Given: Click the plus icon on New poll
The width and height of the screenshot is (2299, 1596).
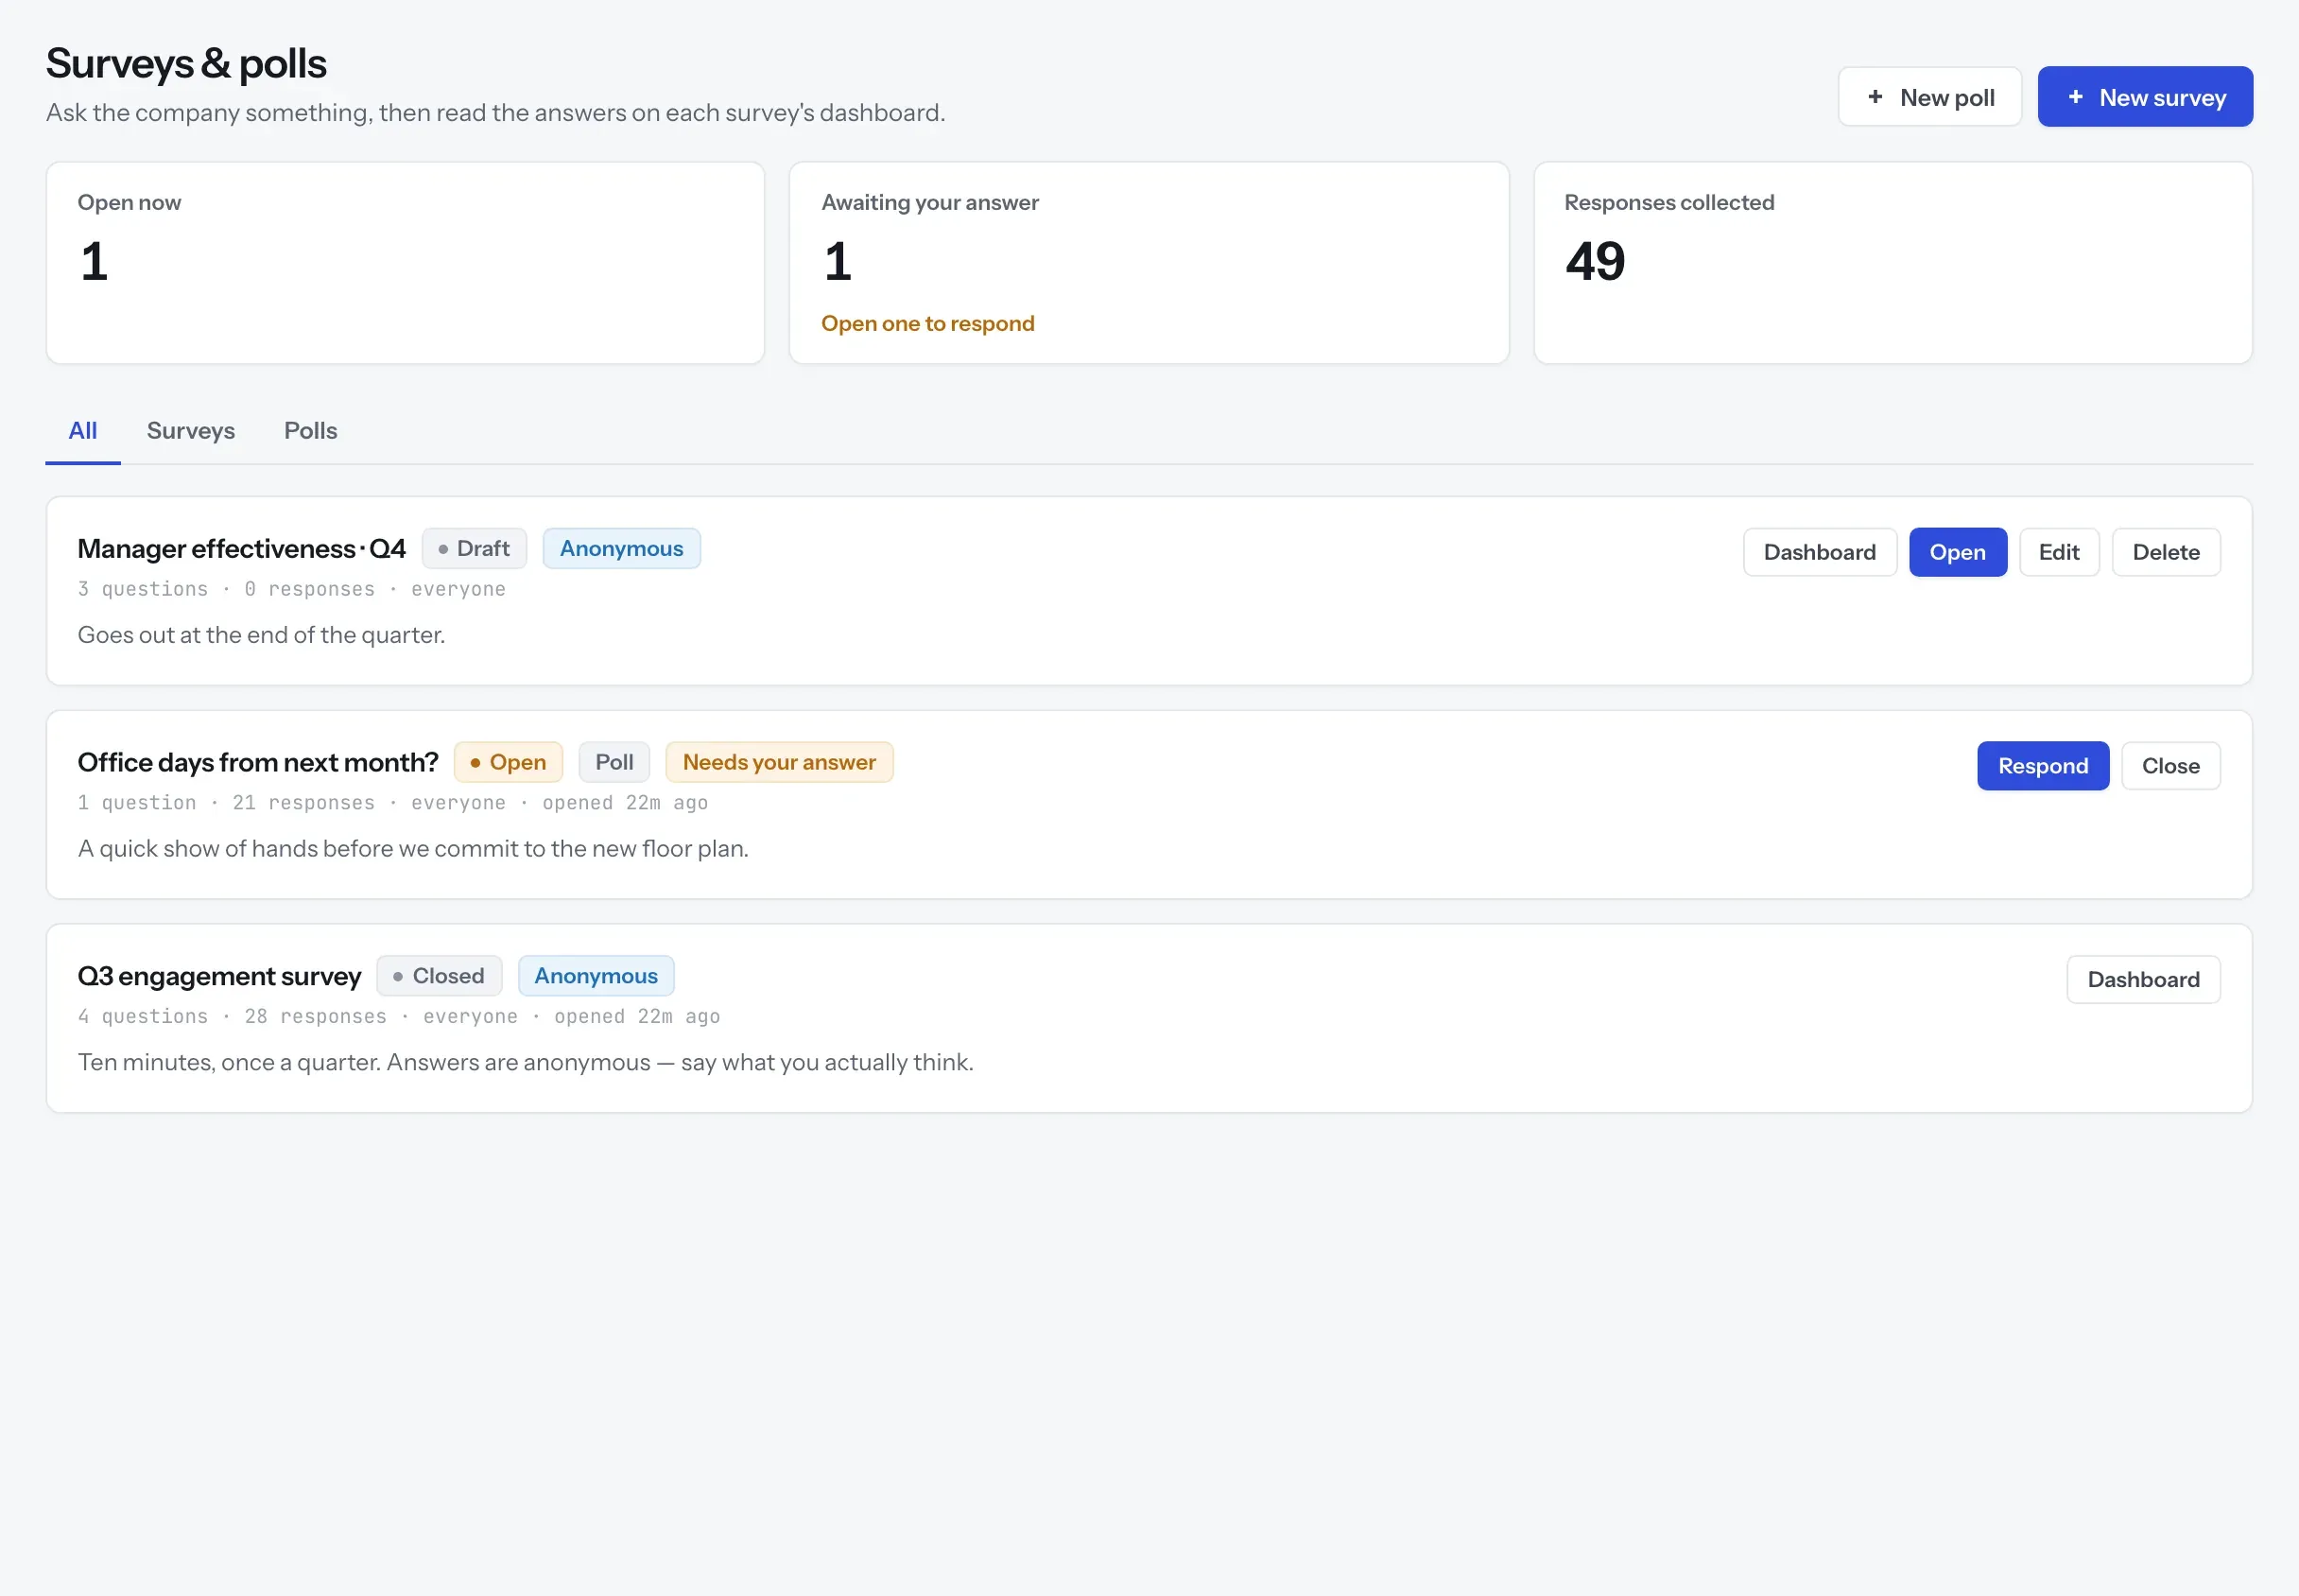Looking at the screenshot, I should (1875, 97).
